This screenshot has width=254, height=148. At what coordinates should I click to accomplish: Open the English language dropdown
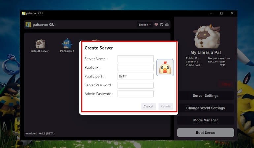point(145,25)
